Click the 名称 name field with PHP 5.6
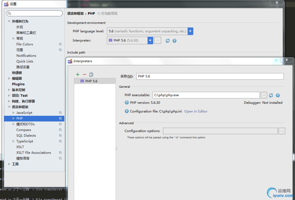The height and width of the screenshot is (200, 295). [210, 76]
